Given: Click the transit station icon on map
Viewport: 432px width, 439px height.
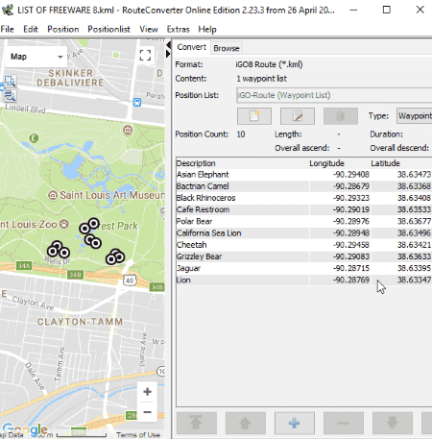Looking at the screenshot, I should [x=137, y=103].
